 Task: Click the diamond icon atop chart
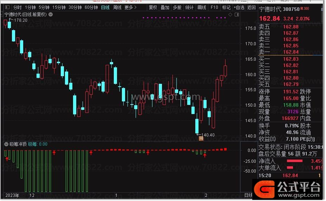230,14
